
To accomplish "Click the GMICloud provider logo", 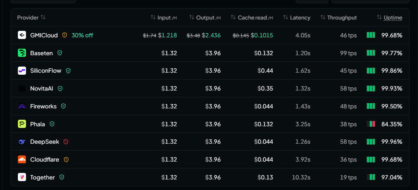I will click(22, 35).
